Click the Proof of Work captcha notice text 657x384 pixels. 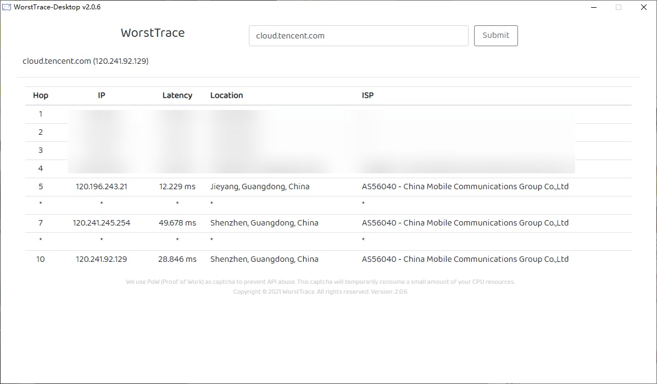[x=320, y=282]
